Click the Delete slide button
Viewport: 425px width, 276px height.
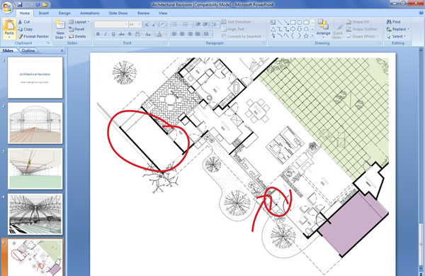[x=77, y=36]
